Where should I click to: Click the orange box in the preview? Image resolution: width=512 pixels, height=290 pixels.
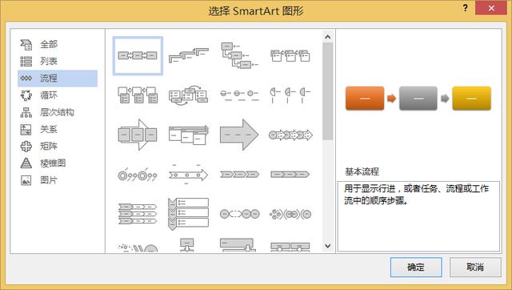tap(365, 98)
